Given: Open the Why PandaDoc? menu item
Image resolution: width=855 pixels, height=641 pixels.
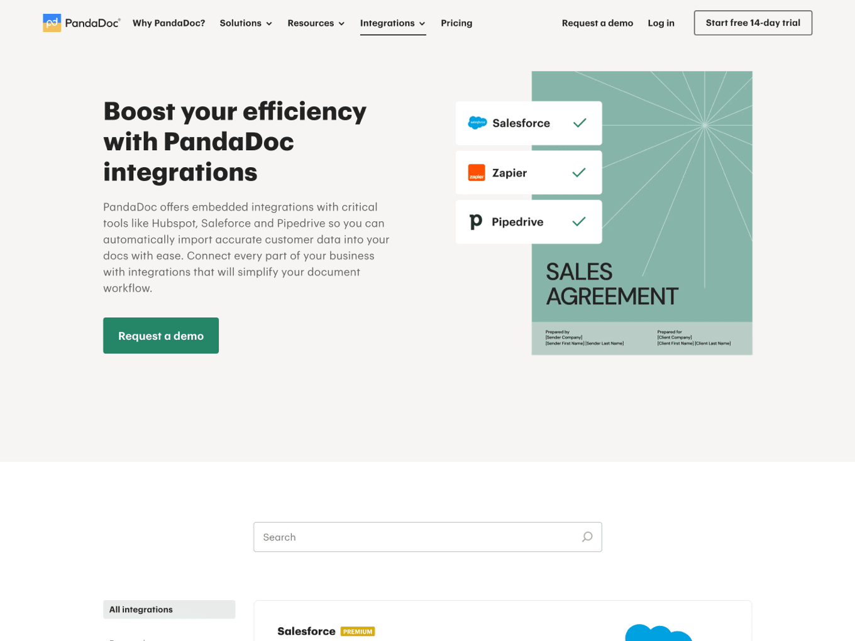Looking at the screenshot, I should point(168,23).
